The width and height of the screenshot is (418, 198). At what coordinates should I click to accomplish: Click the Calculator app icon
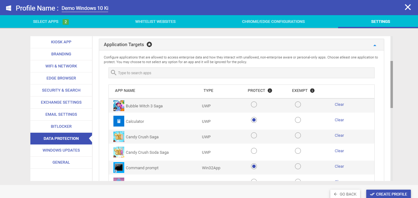(119, 121)
